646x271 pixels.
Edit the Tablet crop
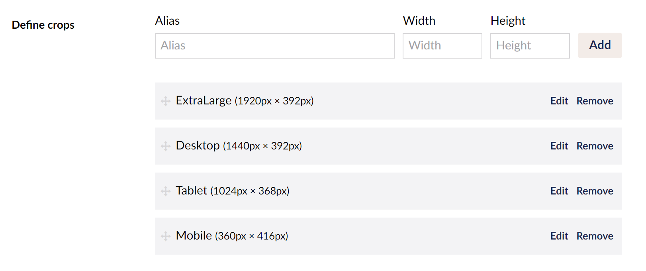point(559,191)
